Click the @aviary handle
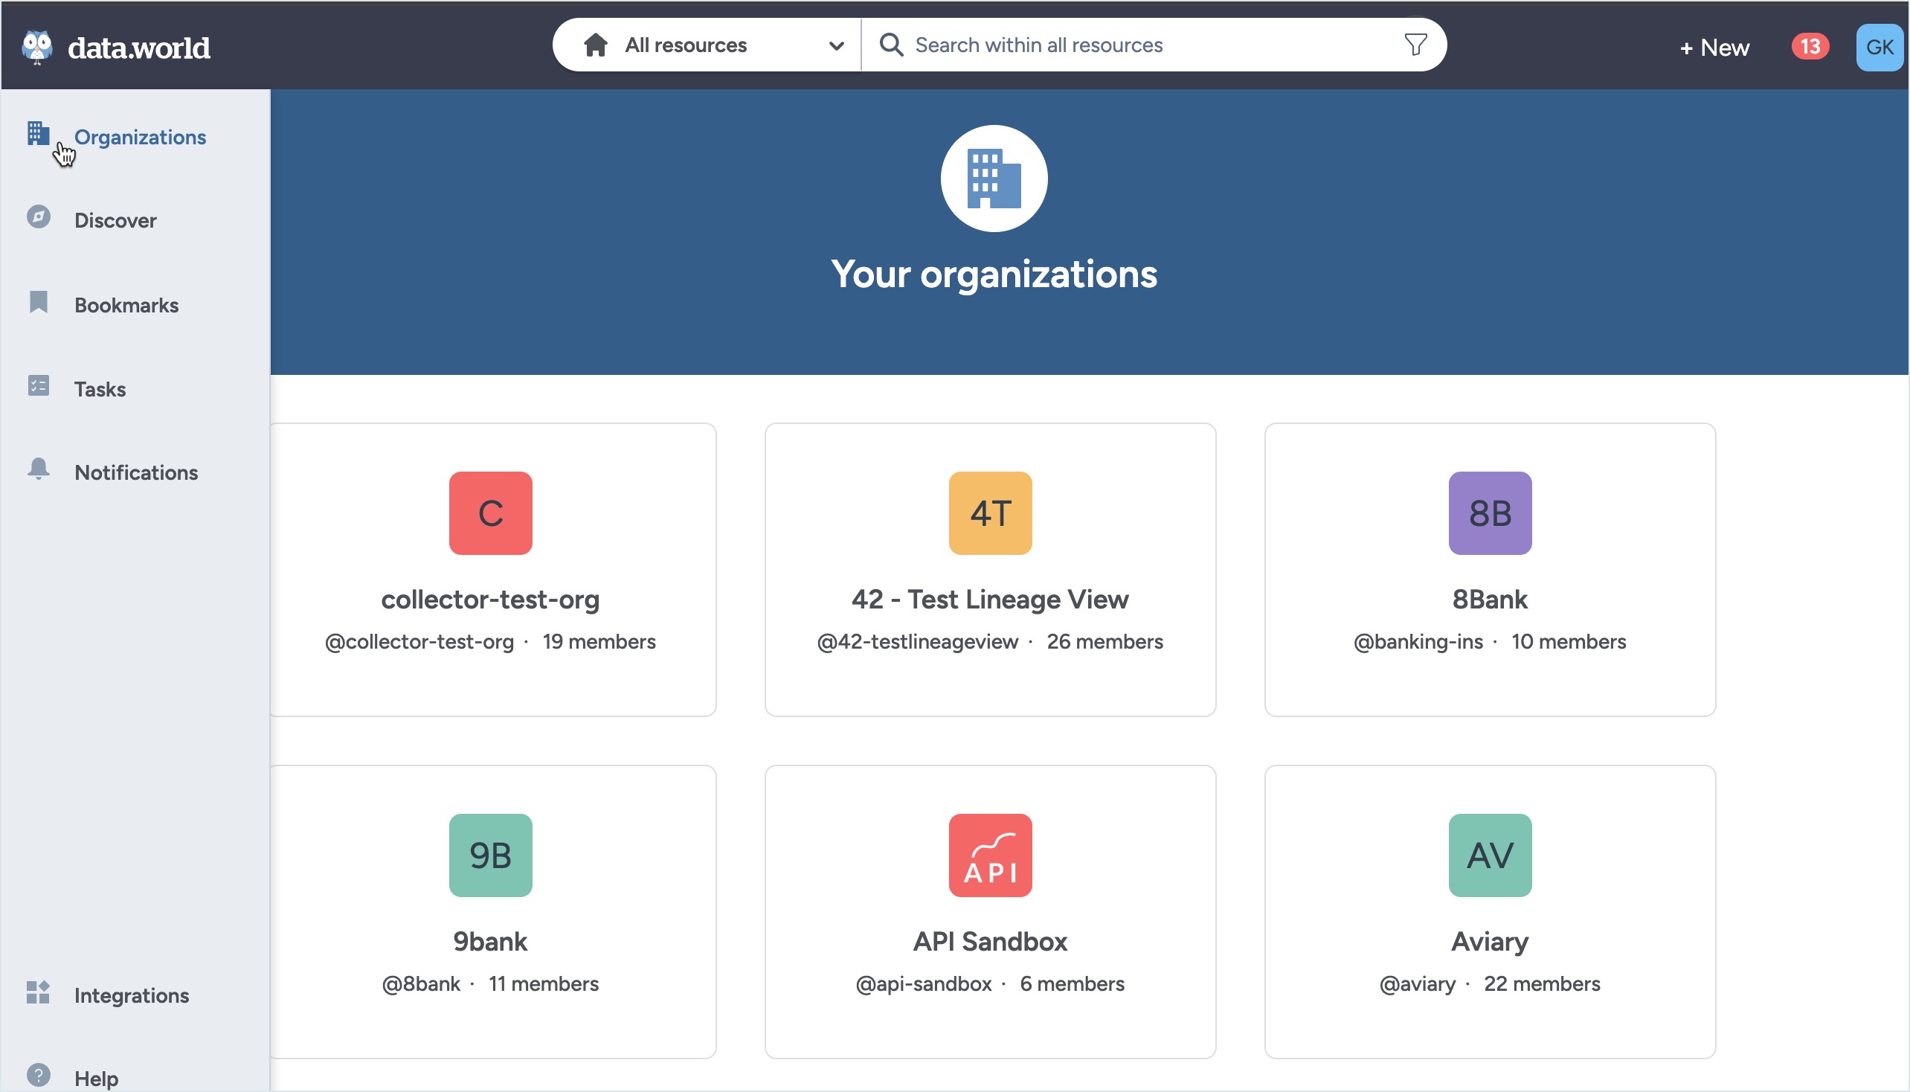This screenshot has height=1092, width=1910. tap(1418, 984)
